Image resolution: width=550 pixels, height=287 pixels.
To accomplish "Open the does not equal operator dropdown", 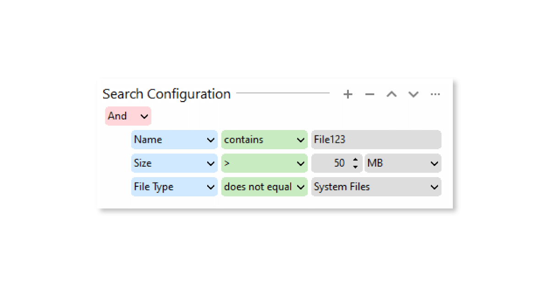I will 264,187.
